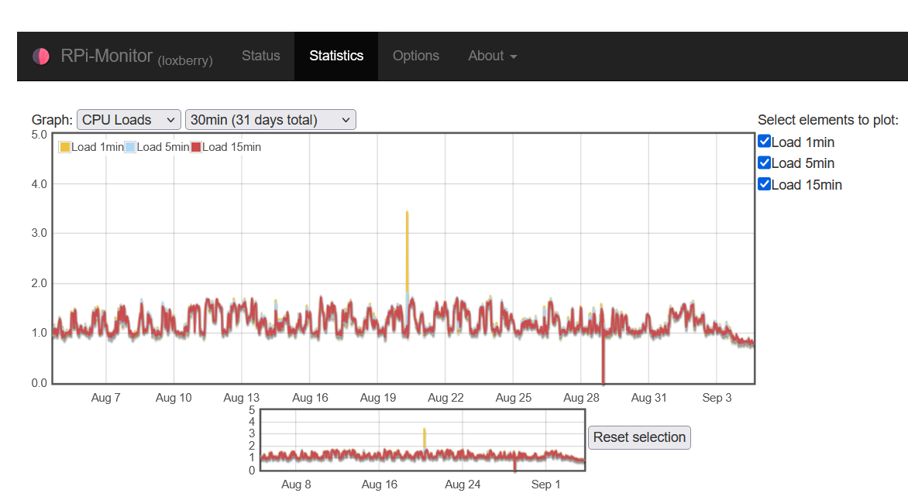
Task: Click the Aug 10 axis label
Action: (x=173, y=398)
